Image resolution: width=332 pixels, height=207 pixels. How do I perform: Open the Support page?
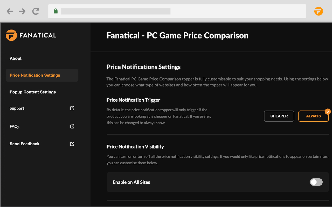coord(17,108)
